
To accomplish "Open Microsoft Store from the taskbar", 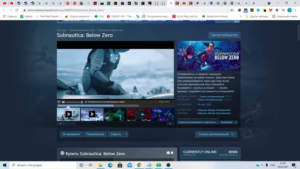I will click(120, 165).
